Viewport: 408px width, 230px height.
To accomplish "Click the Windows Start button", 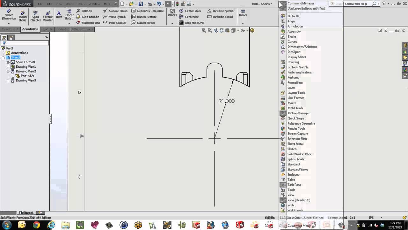I will (6, 225).
